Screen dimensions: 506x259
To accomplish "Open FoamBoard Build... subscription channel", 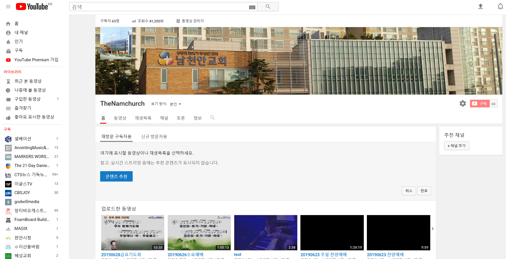I will pos(32,220).
